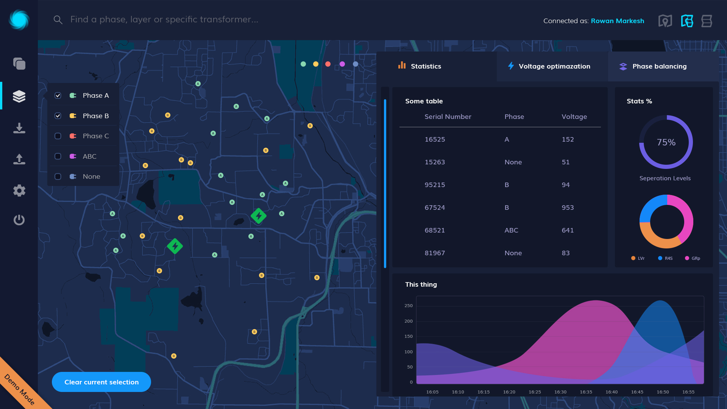This screenshot has width=727, height=409.
Task: Select table row serial 95215
Action: point(500,185)
